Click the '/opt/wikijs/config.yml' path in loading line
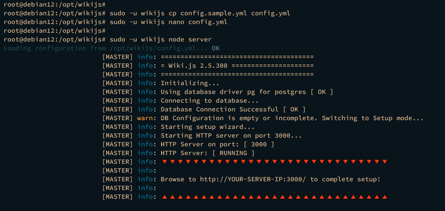Viewport: 445px width, 211px height. [152, 48]
